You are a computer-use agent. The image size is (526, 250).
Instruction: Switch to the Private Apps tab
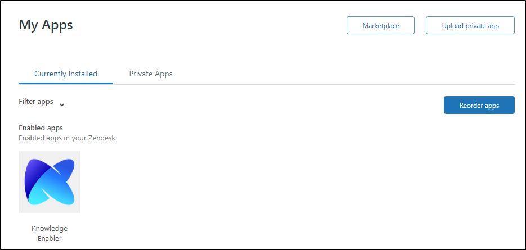coord(151,74)
